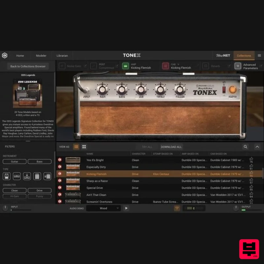Open the ToneNET tab
Image resolution: width=264 pixels, height=264 pixels.
(223, 55)
